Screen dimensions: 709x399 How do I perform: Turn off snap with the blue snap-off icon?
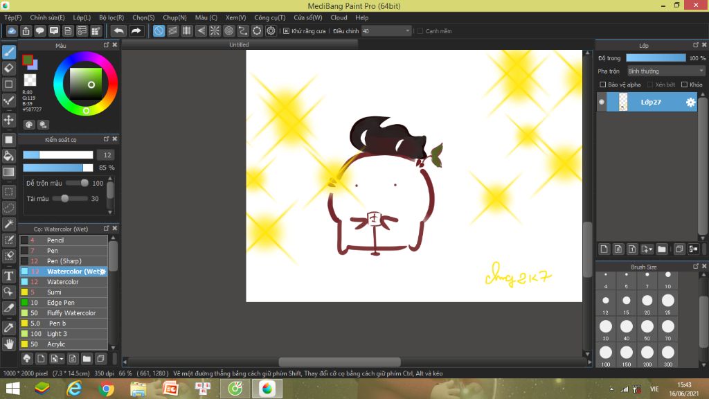pos(159,30)
